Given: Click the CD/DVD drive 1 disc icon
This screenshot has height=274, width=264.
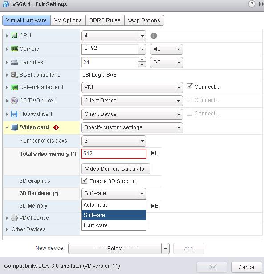Looking at the screenshot, I should (x=14, y=101).
